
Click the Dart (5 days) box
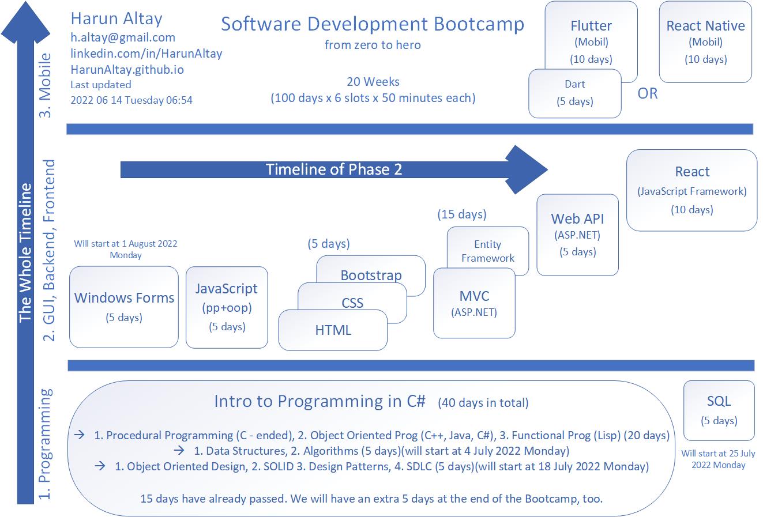(574, 93)
